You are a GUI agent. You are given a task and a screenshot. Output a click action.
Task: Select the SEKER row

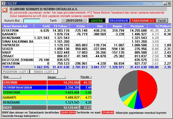tap(86, 49)
